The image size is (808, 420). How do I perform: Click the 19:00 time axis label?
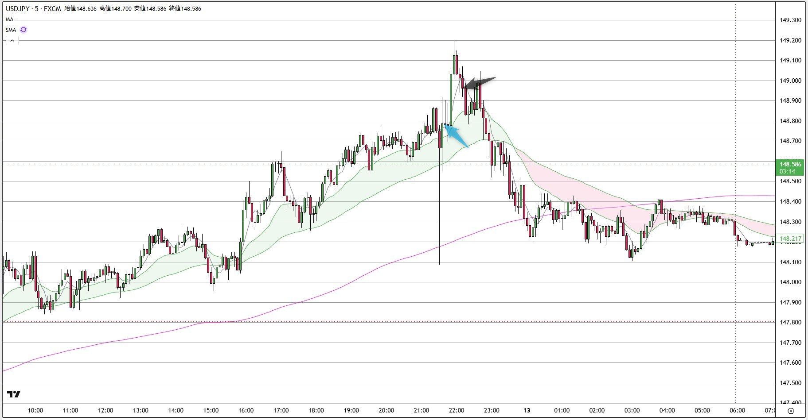click(x=351, y=410)
